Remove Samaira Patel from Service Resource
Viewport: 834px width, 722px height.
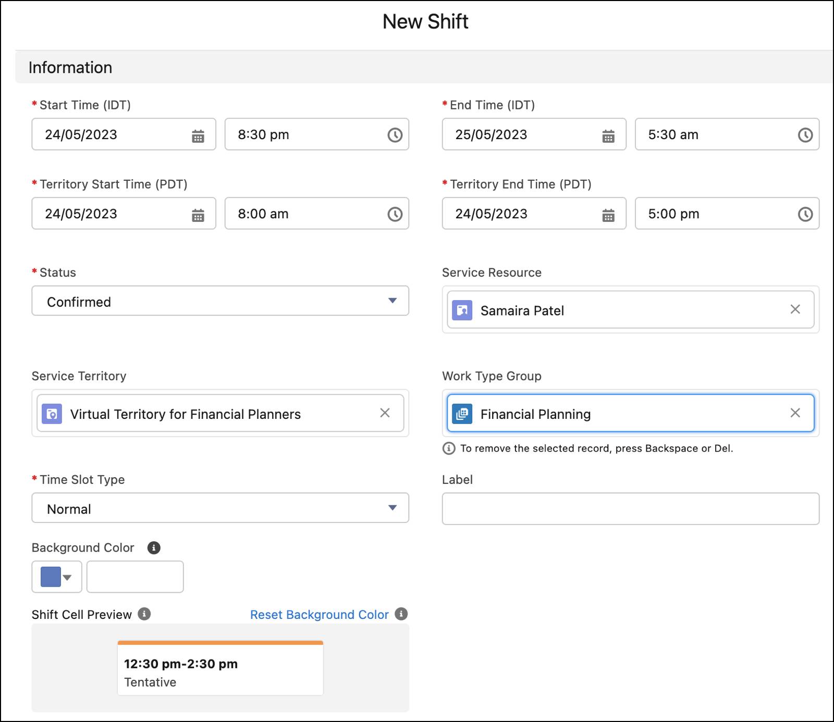click(795, 309)
